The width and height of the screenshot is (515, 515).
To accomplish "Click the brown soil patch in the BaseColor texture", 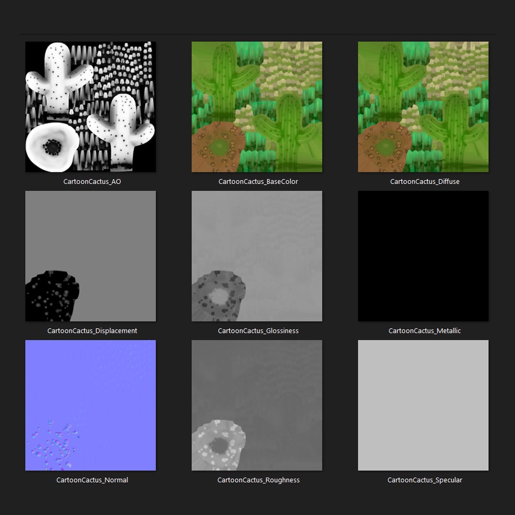I will click(x=217, y=147).
